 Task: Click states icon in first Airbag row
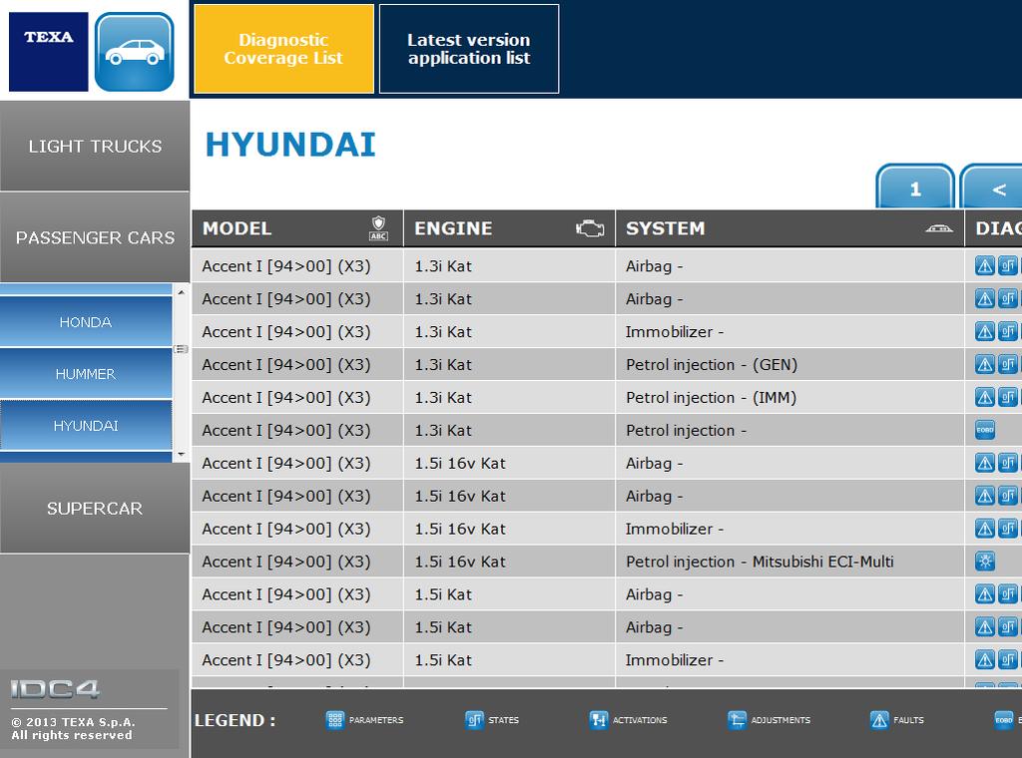pos(1007,265)
